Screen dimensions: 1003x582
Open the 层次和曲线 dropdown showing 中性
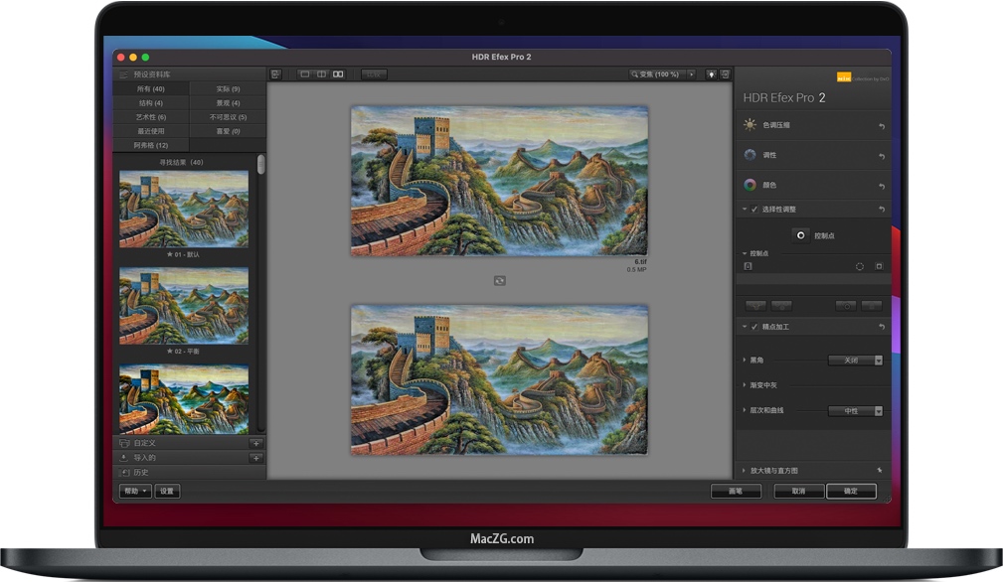pos(856,410)
